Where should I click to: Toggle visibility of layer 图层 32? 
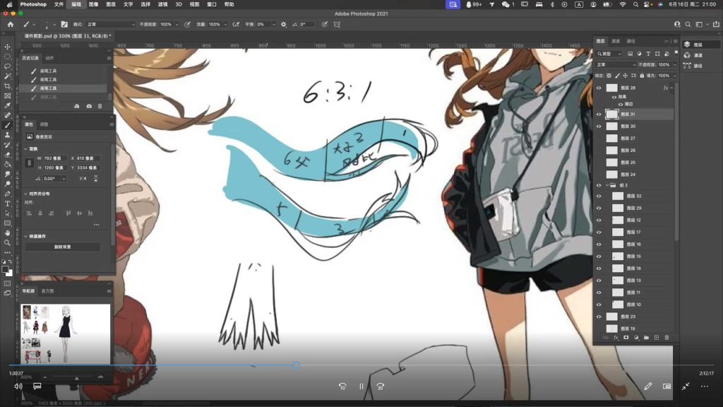coord(599,196)
